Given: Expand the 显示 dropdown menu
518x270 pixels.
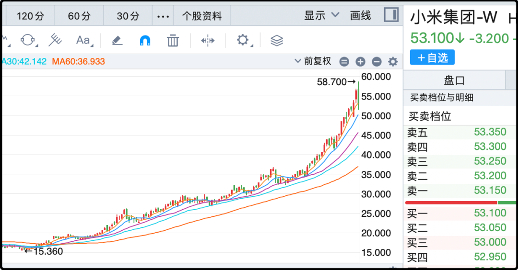Looking at the screenshot, I should point(321,16).
